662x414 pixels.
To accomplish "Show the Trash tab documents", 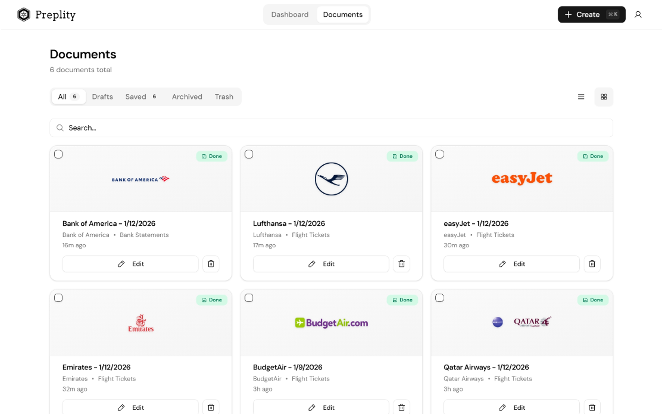I will [x=224, y=97].
